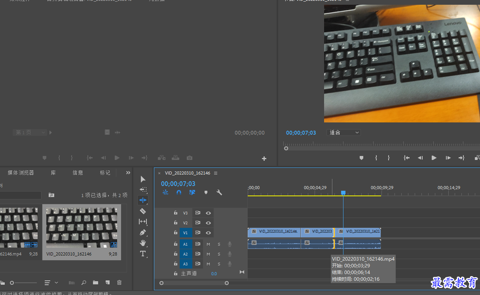Select the Selection arrow tool
The height and width of the screenshot is (295, 480).
coord(143,179)
